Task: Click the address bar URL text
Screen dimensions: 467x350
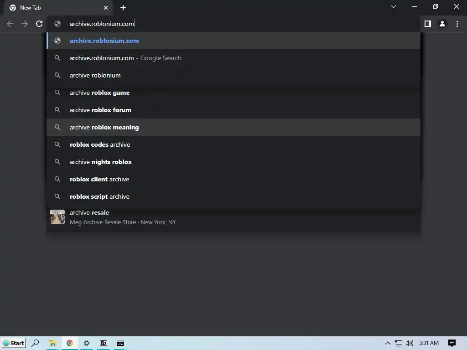Action: tap(102, 24)
